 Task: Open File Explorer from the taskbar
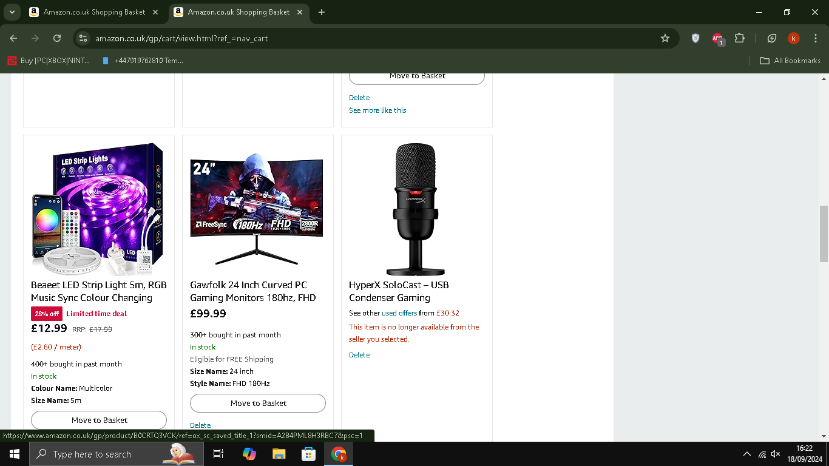(x=279, y=454)
